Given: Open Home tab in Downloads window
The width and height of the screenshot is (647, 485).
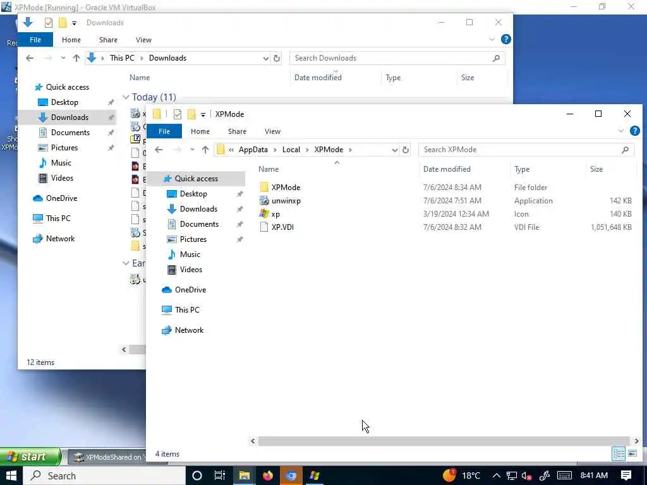Looking at the screenshot, I should click(x=71, y=40).
